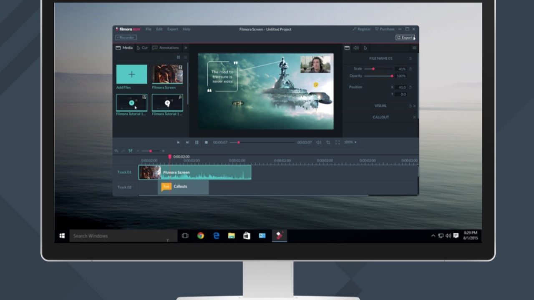Image resolution: width=534 pixels, height=300 pixels.
Task: Click the Position X value field
Action: tap(401, 87)
